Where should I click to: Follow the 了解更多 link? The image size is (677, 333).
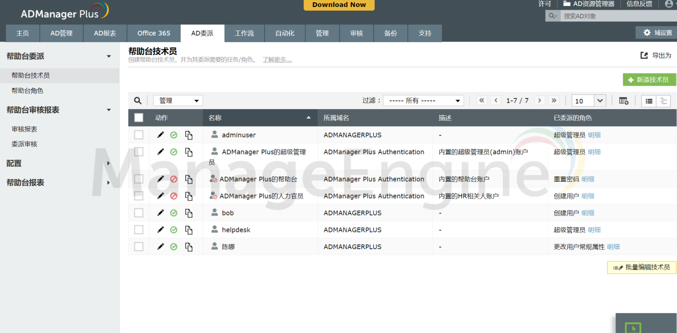click(x=277, y=60)
